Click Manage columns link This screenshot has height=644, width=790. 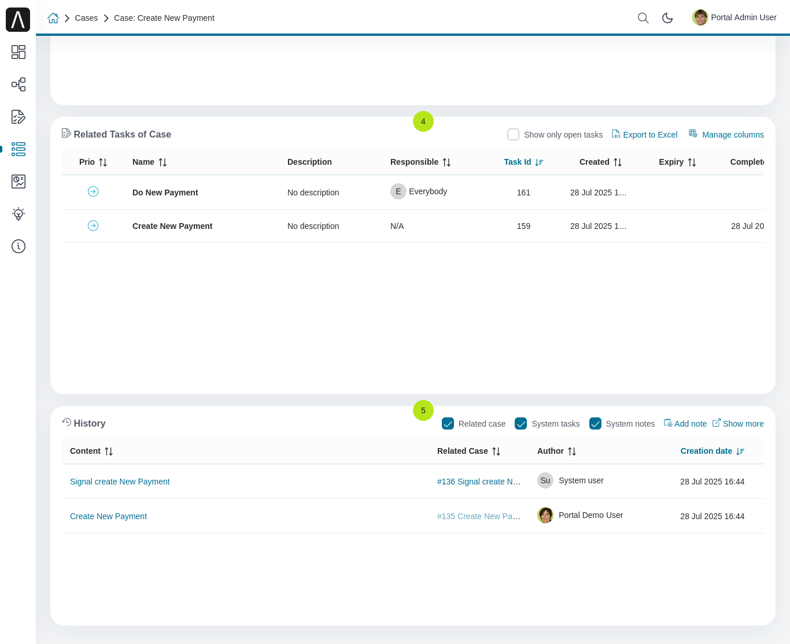point(726,135)
